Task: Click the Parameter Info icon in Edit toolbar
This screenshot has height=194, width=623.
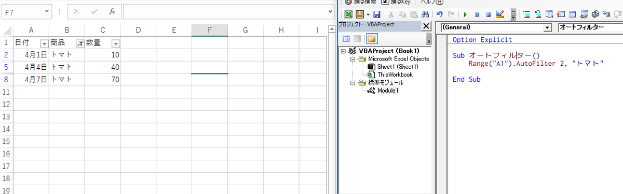Action: click(561, 14)
